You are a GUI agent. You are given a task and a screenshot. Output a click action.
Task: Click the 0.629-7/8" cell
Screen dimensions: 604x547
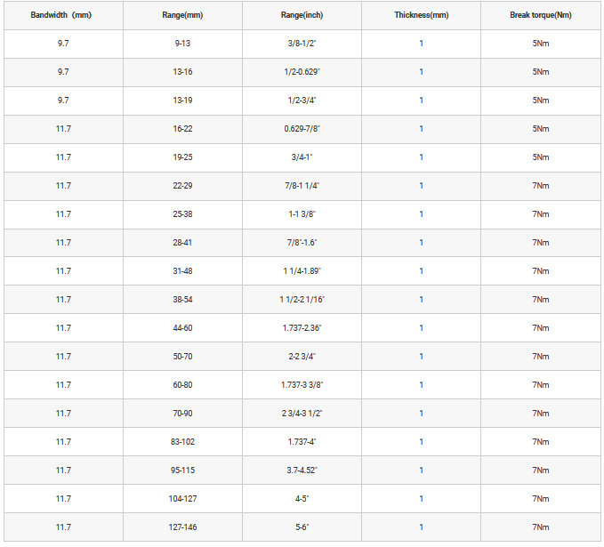(301, 129)
